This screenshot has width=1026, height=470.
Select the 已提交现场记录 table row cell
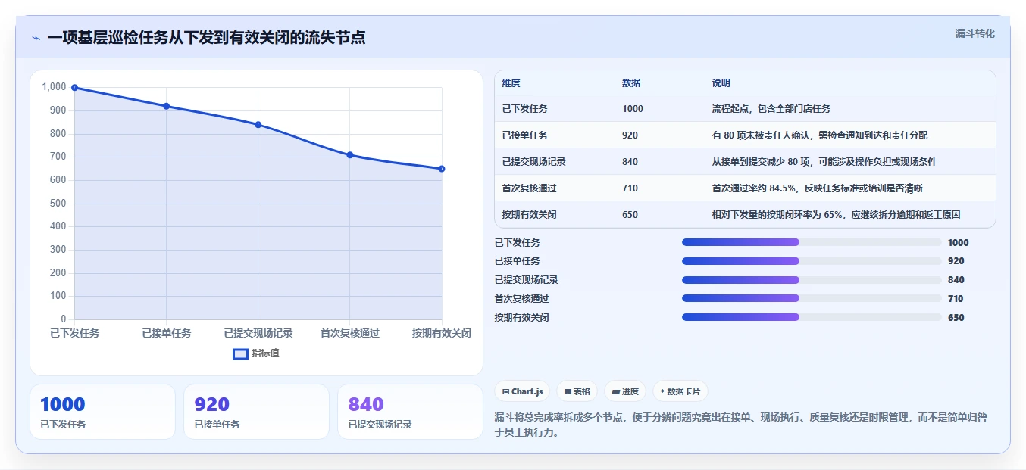tap(533, 162)
